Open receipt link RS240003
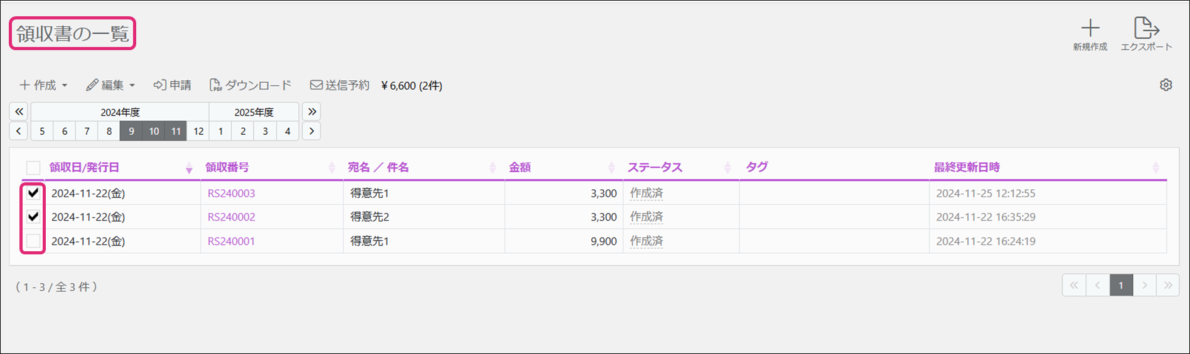The height and width of the screenshot is (354, 1190). click(231, 194)
